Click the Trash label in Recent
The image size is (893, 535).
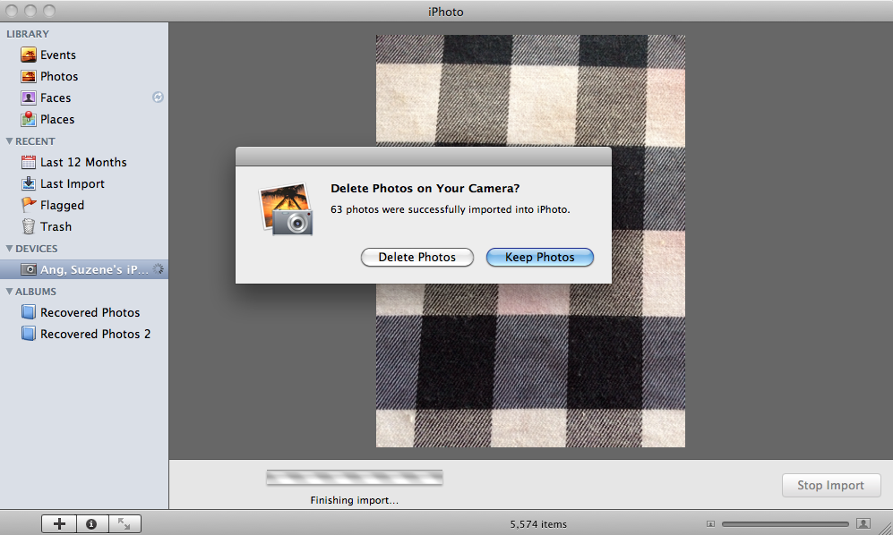56,226
